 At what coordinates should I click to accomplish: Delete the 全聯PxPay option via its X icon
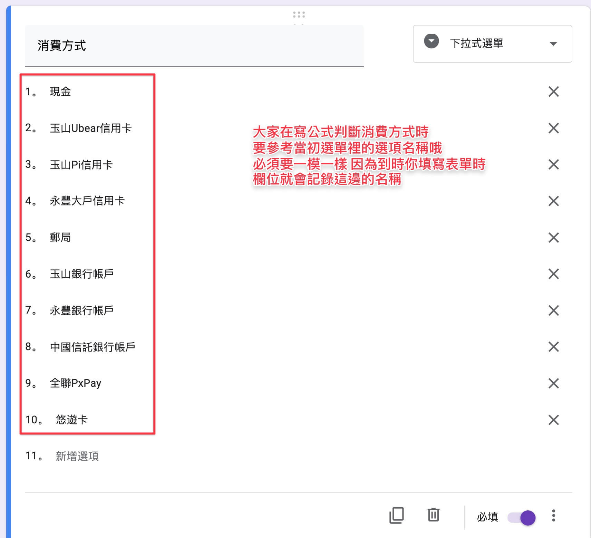553,383
